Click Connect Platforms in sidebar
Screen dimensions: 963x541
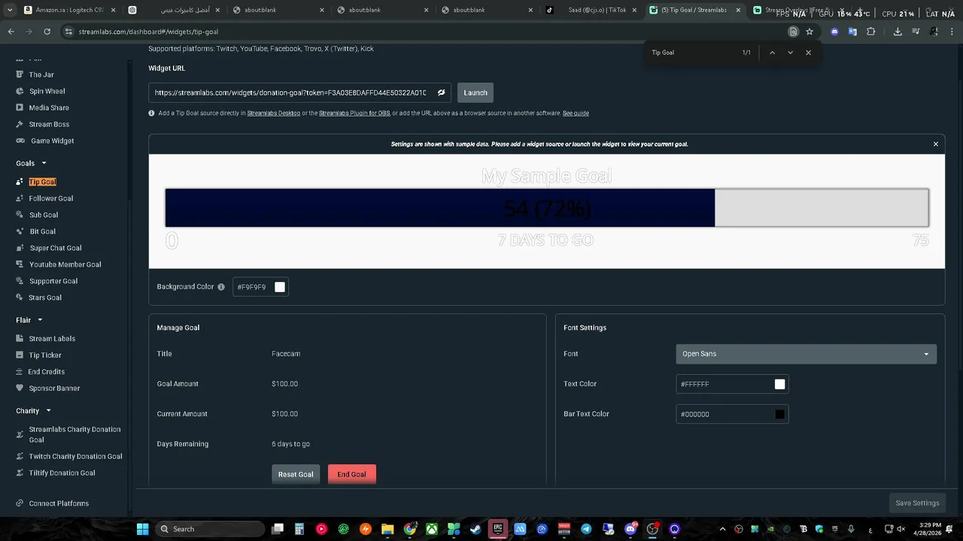59,503
